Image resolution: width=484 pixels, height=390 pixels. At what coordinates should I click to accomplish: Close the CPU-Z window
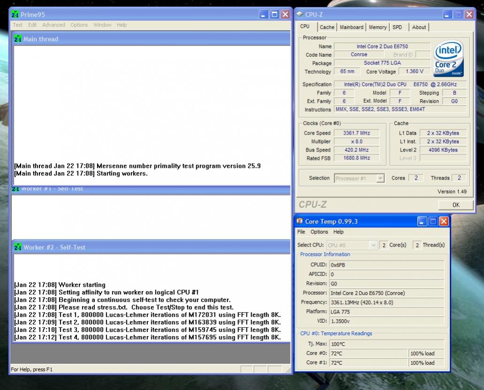469,14
